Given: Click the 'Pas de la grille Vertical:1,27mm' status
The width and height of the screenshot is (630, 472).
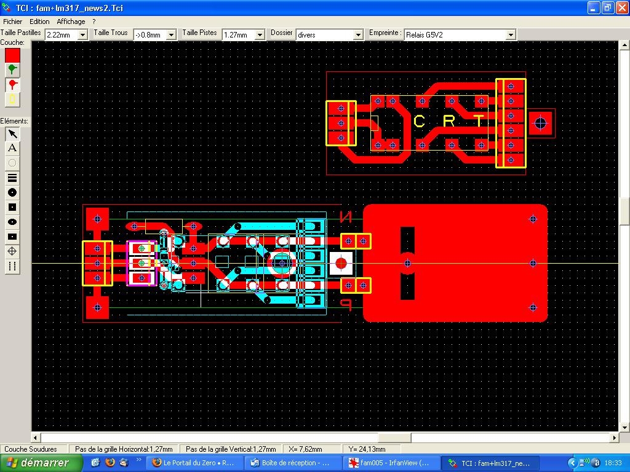Looking at the screenshot, I should coord(231,449).
